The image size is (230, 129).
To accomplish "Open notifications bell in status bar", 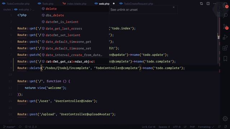I will [225, 127].
